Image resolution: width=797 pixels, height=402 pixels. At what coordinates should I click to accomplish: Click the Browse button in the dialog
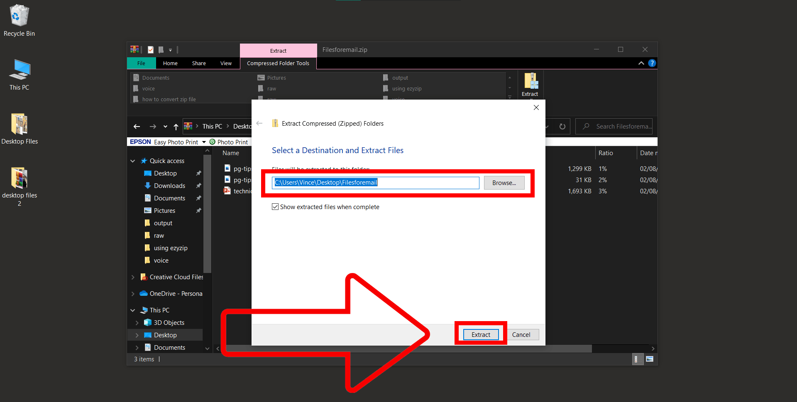(x=504, y=183)
